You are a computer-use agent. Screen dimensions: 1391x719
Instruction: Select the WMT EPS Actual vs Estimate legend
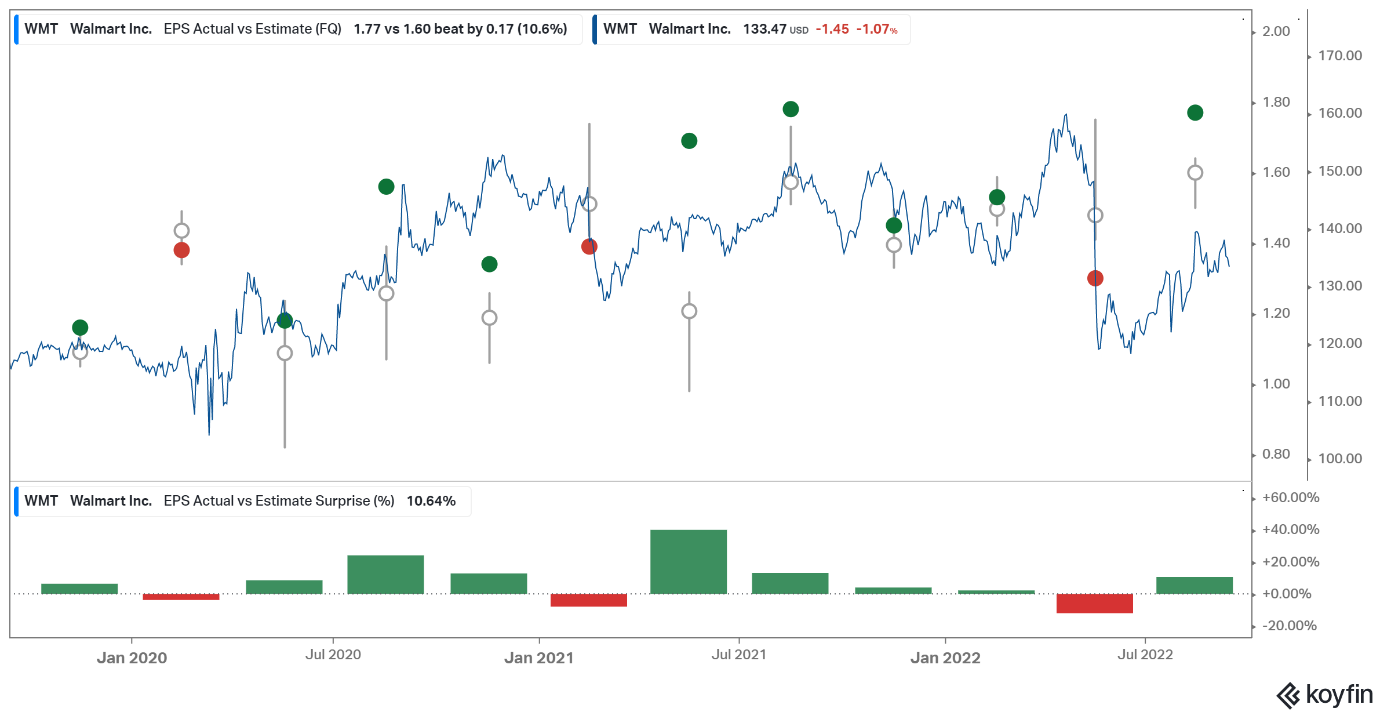(298, 29)
